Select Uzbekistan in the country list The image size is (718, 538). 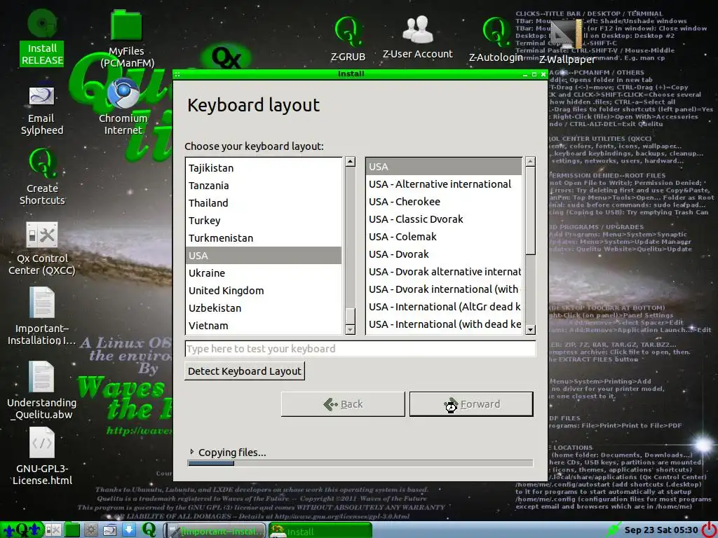[x=264, y=308]
